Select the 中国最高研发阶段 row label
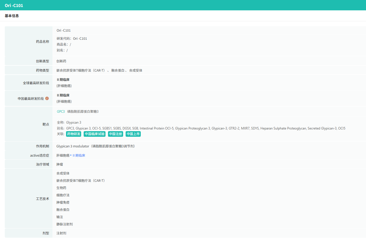 click(31, 99)
